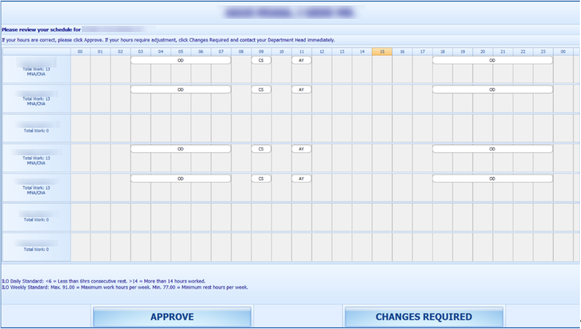The width and height of the screenshot is (581, 329).
Task: Select the 04 hour column header
Action: click(160, 52)
